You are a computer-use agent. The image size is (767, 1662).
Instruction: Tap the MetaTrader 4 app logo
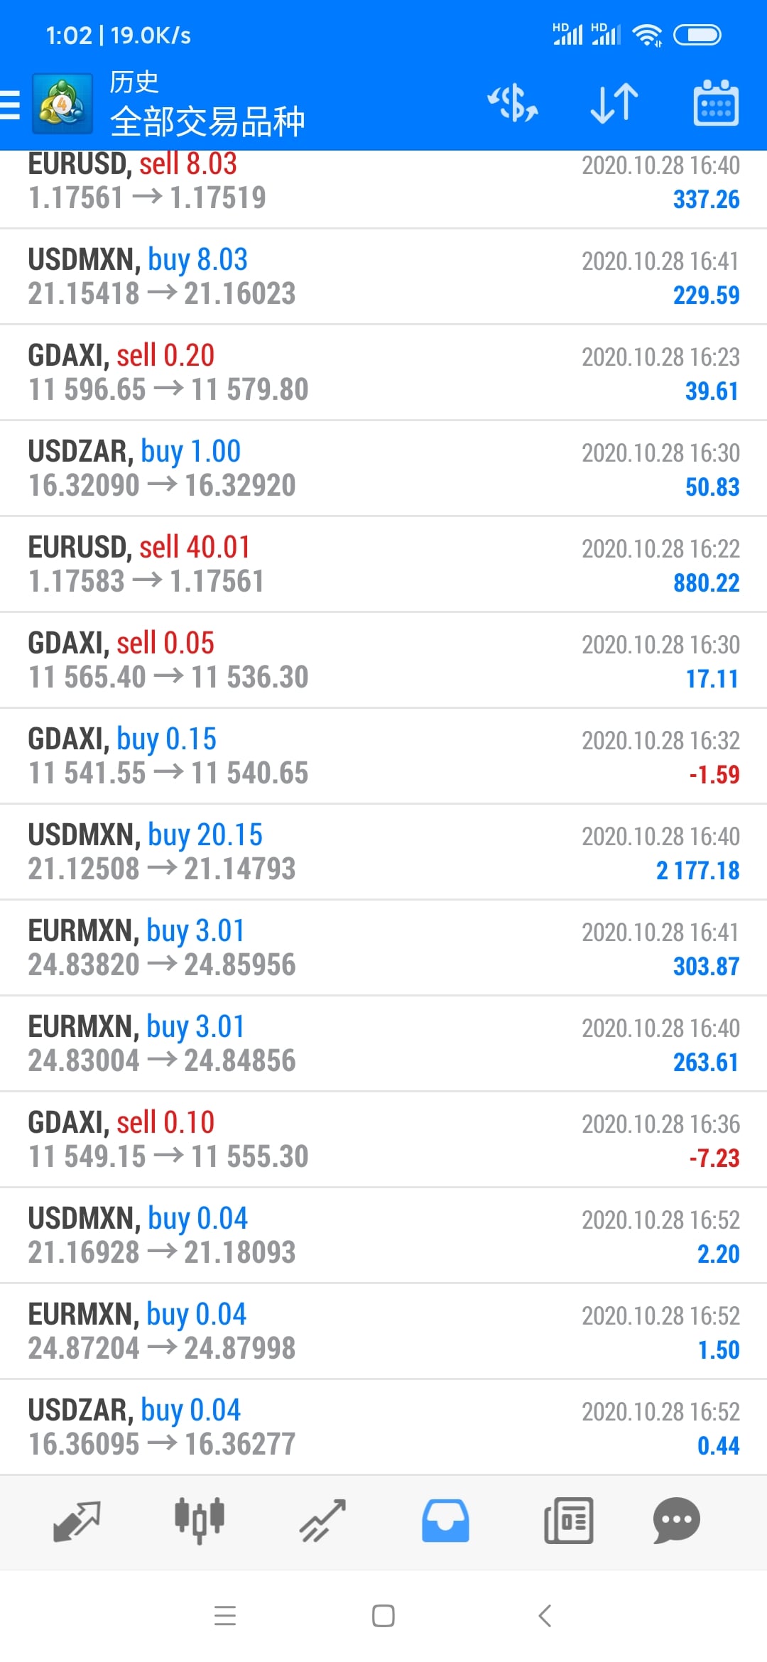click(62, 104)
